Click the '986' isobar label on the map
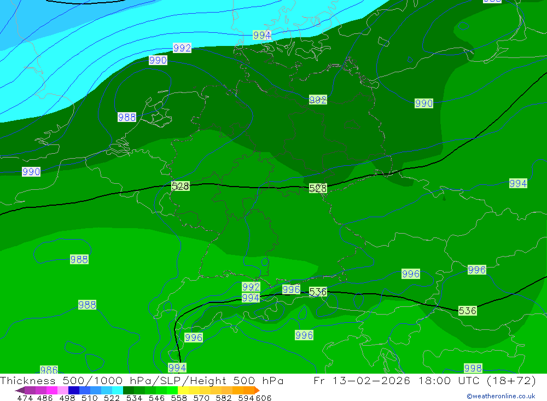The image size is (547, 401). [49, 370]
